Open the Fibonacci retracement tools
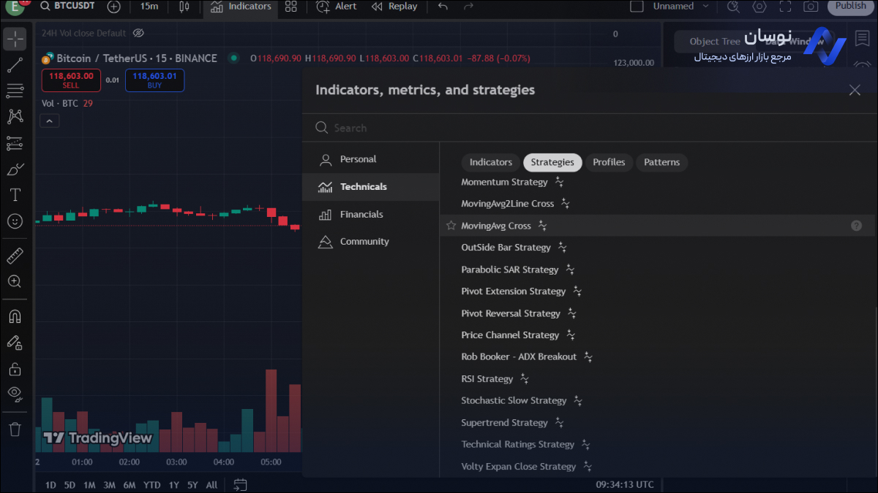This screenshot has height=493, width=878. [x=15, y=91]
